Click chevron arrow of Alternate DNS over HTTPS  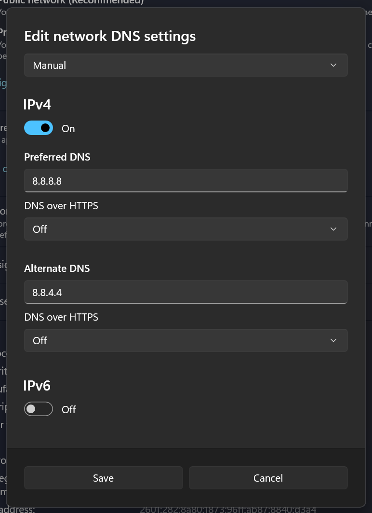point(333,340)
